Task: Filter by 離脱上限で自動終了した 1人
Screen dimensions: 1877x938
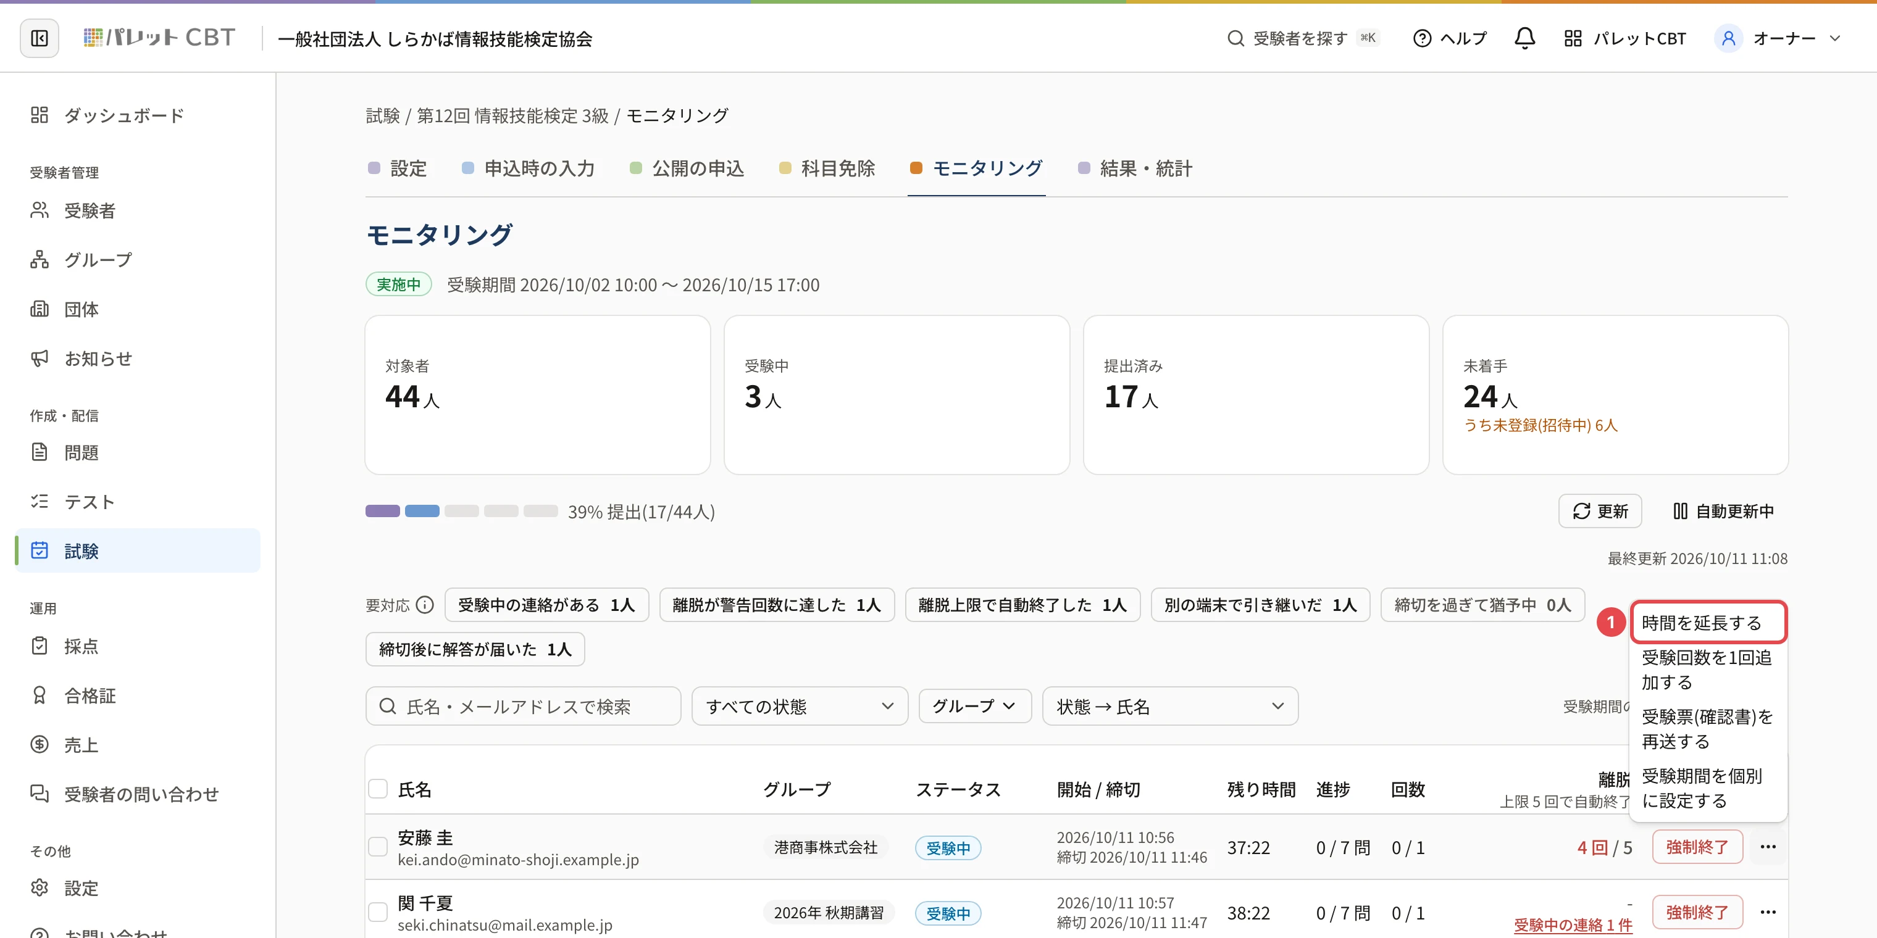Action: 1022,605
